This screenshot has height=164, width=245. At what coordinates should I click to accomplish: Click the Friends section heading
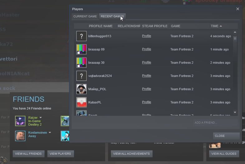(x=28, y=99)
